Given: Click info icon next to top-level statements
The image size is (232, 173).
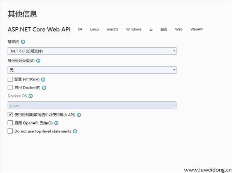Looking at the screenshot, I should coord(75,131).
